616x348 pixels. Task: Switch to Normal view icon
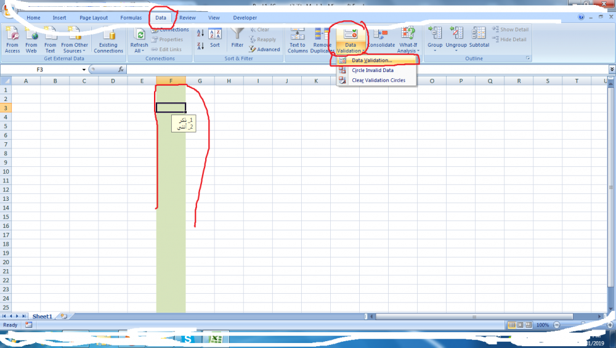click(511, 325)
